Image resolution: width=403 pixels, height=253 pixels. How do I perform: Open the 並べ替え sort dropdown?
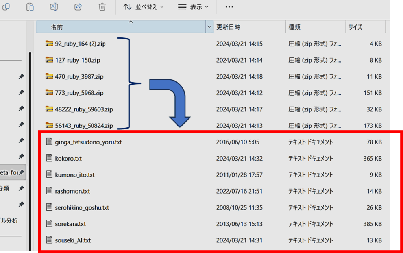(143, 7)
